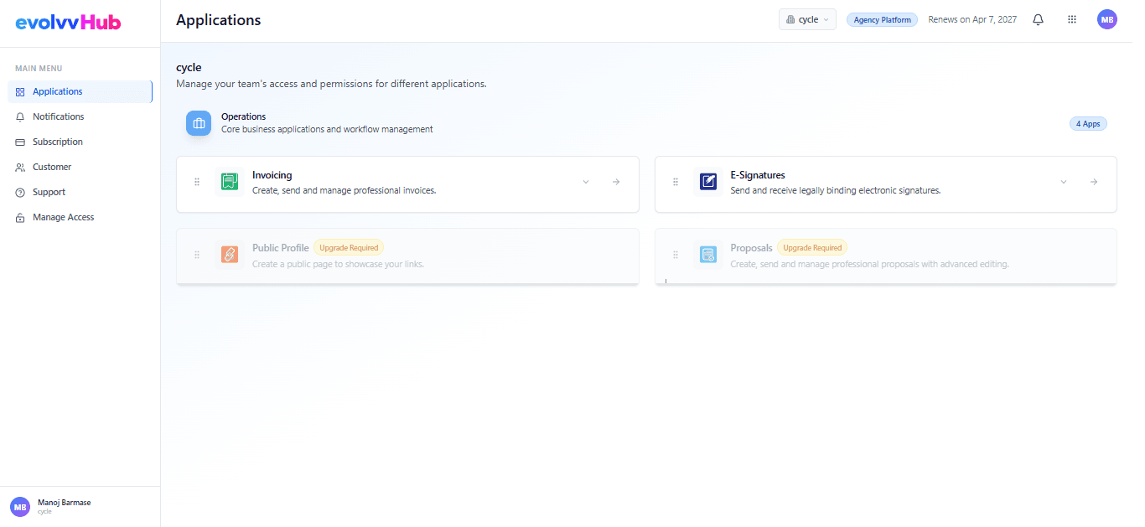The width and height of the screenshot is (1145, 527).
Task: Select Manage Access in the sidebar
Action: pyautogui.click(x=63, y=217)
